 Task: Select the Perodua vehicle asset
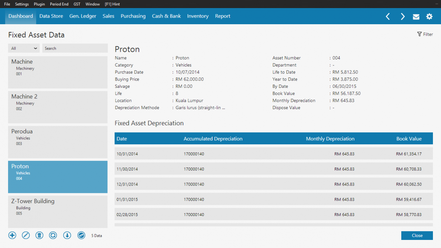[58, 142]
